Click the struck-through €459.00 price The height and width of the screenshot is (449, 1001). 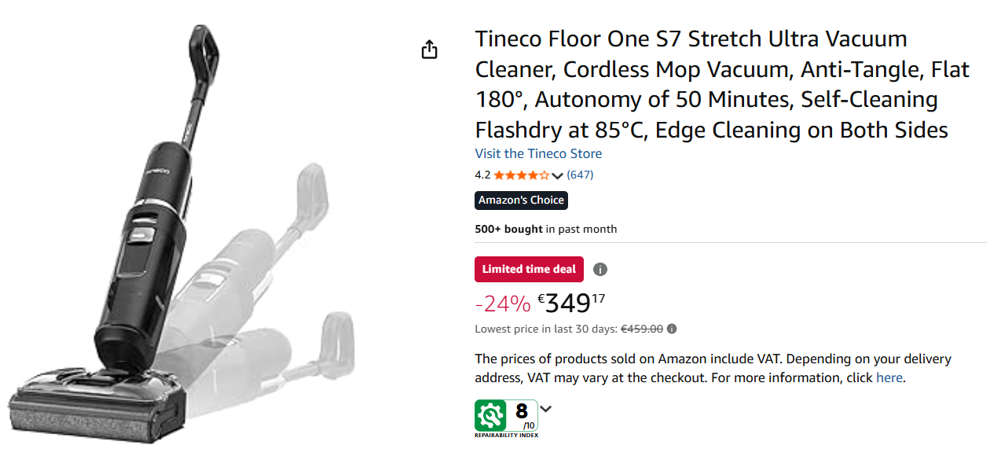[x=642, y=329]
